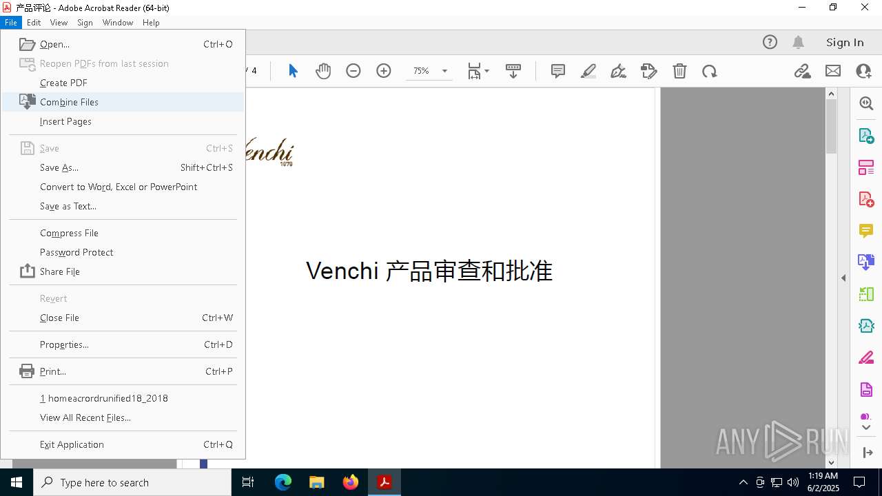Open Comment tool in right pane
Image resolution: width=882 pixels, height=496 pixels.
pyautogui.click(x=866, y=231)
